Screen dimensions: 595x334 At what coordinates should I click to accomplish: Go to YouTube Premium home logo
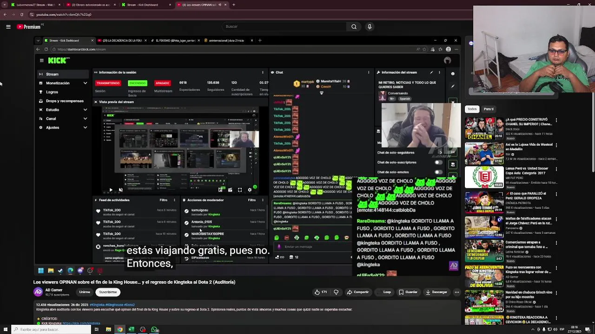29,27
